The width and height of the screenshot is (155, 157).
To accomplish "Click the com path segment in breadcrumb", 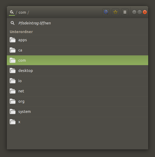I will tap(22, 12).
